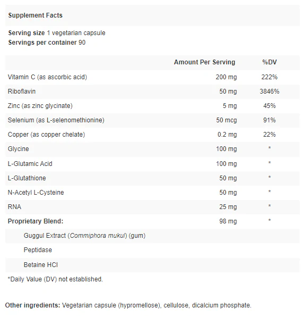Select the Peptidase ingredient
Viewport: 305px width, 316px height.
click(38, 250)
